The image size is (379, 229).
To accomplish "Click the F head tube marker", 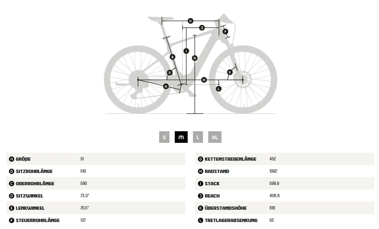I will tap(225, 31).
